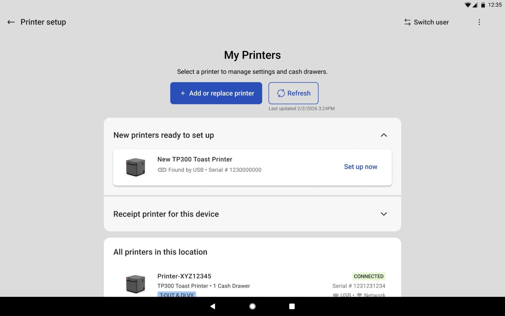The image size is (505, 316).
Task: Tap the USB connector icon near Found by USB
Action: [162, 170]
